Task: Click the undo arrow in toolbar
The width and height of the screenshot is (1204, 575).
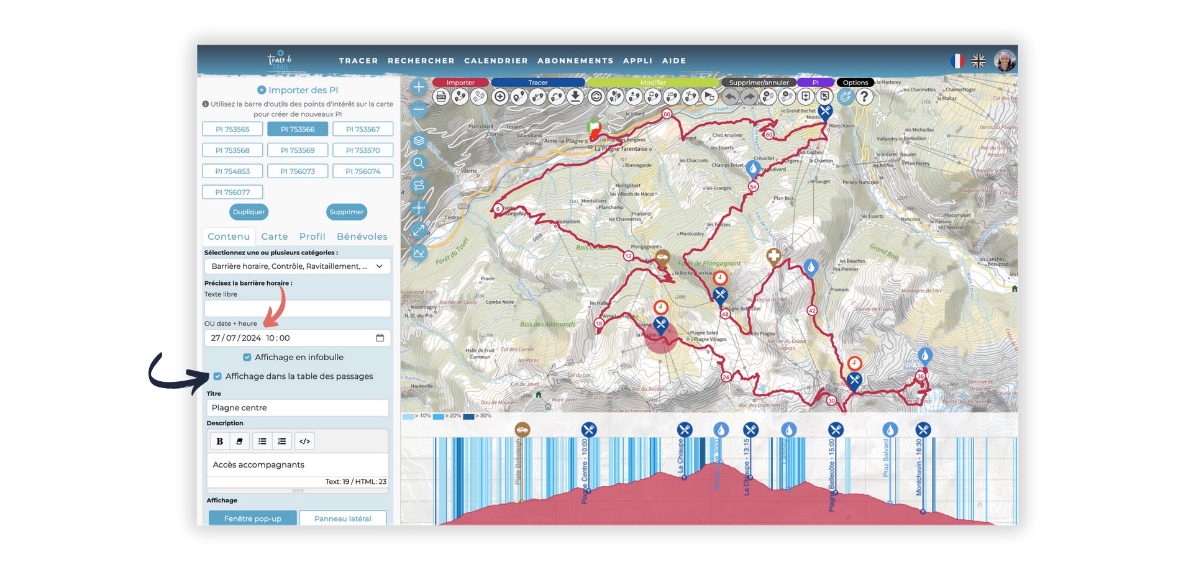Action: 731,97
